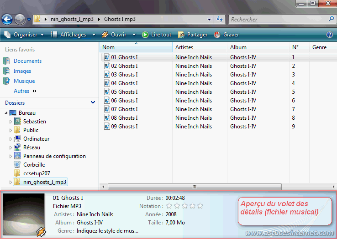Click the folder icon in address bar
Viewport: 337px width, 239px height.
(37, 19)
